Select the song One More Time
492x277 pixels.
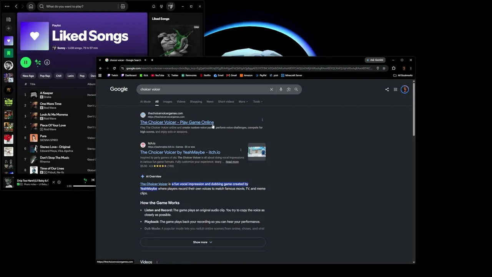tap(51, 103)
